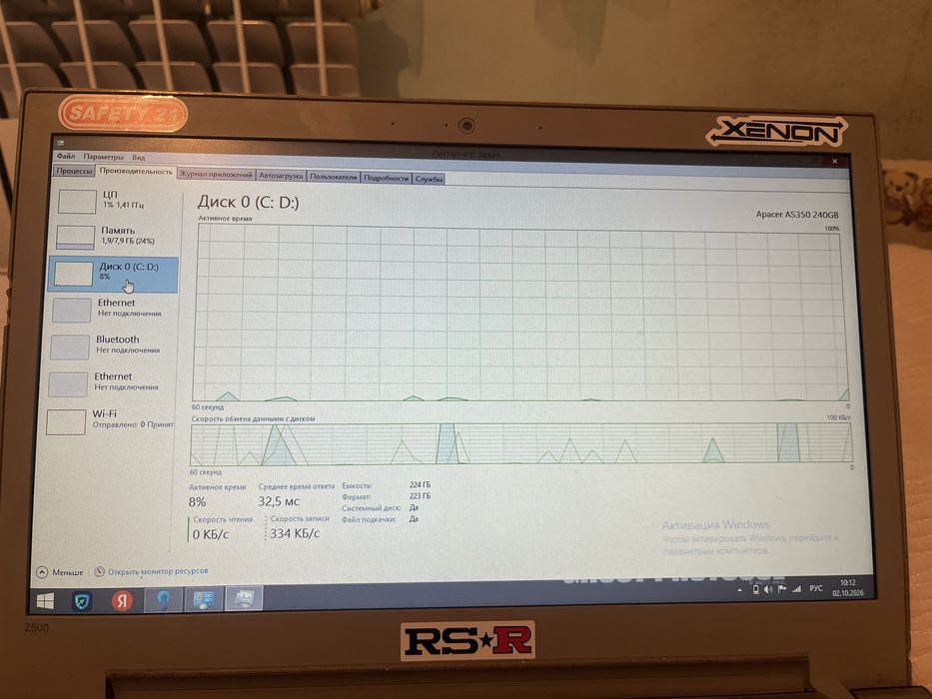The width and height of the screenshot is (932, 699).
Task: Switch to the Процессы tab
Action: click(74, 171)
